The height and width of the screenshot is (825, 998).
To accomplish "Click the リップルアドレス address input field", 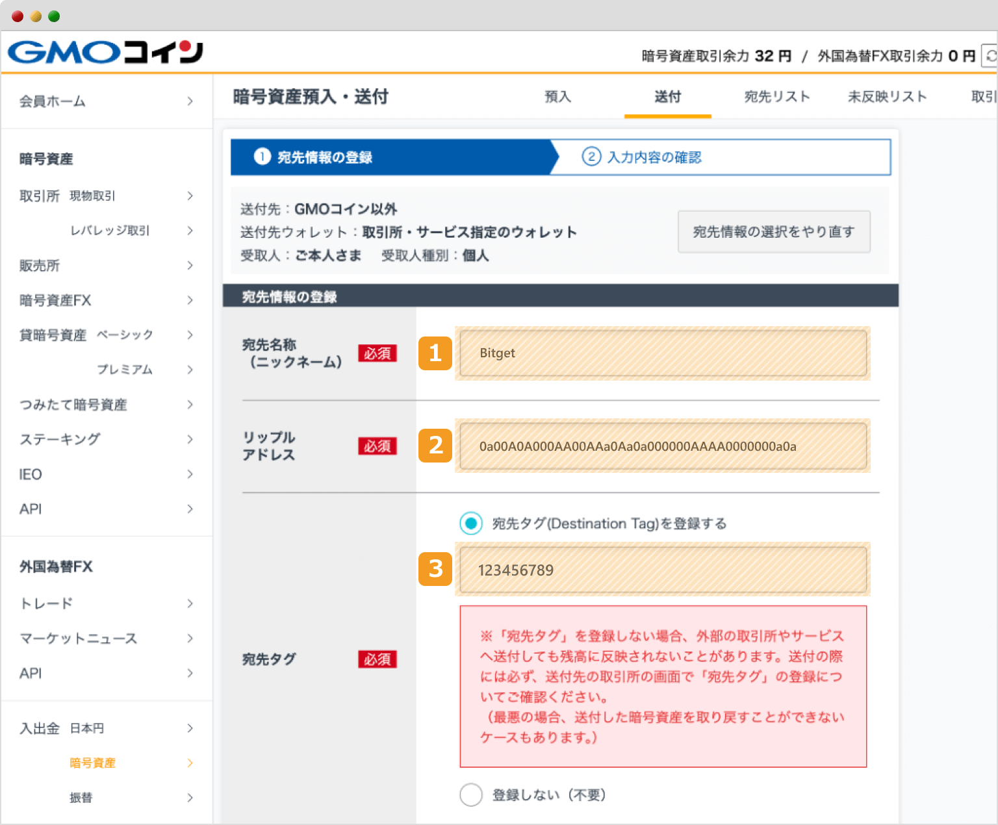I will 662,446.
